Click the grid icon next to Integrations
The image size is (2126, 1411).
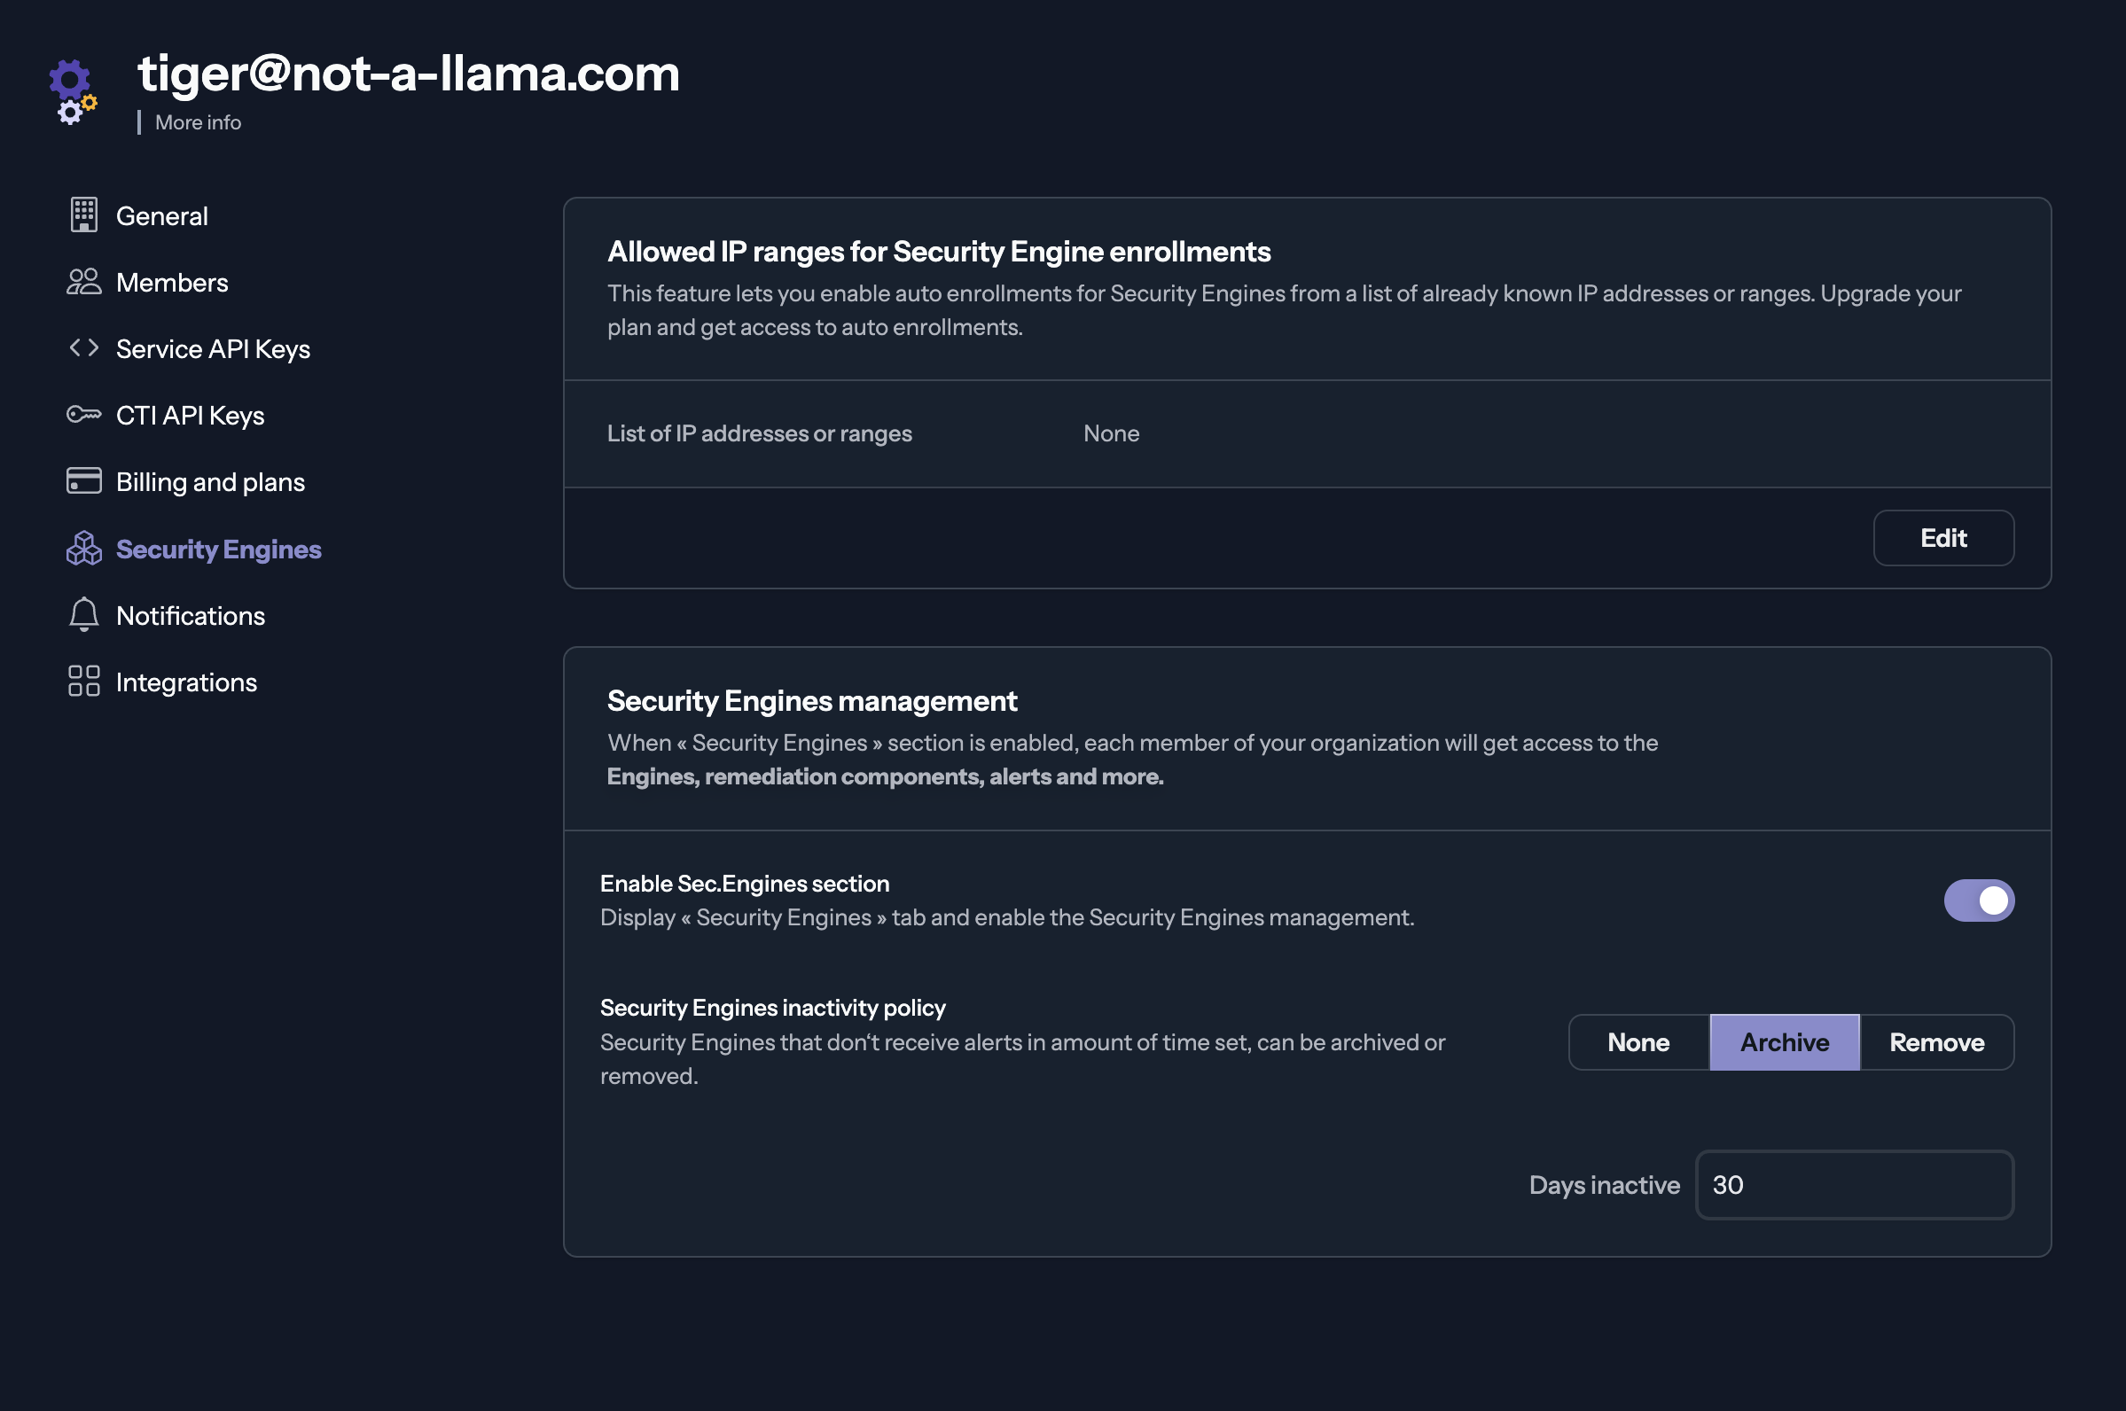83,682
